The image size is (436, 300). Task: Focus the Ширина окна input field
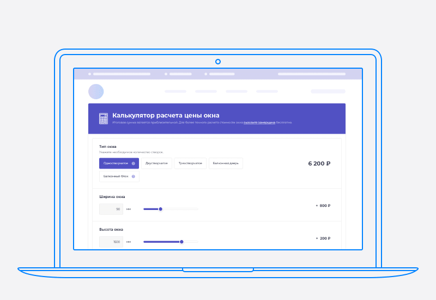(111, 209)
